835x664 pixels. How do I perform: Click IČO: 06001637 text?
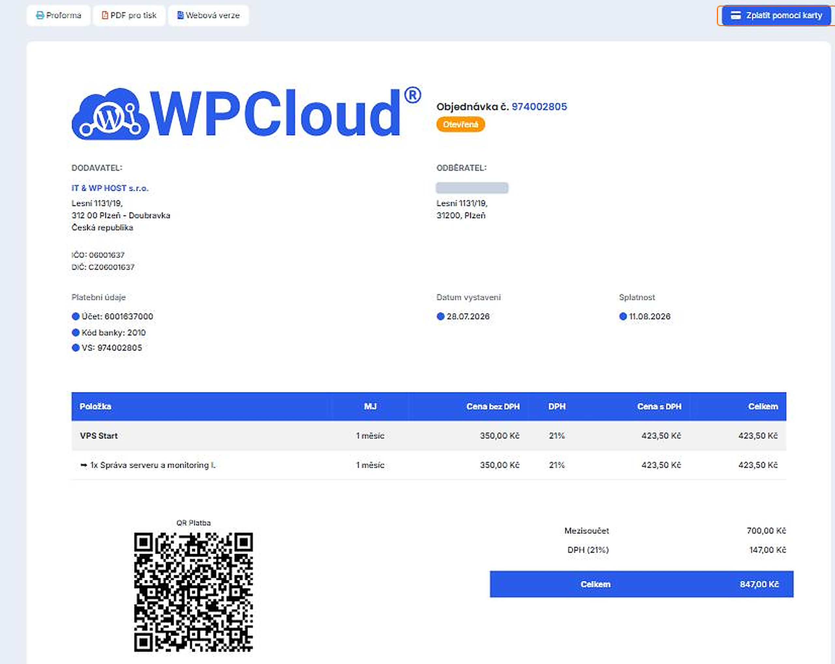98,255
